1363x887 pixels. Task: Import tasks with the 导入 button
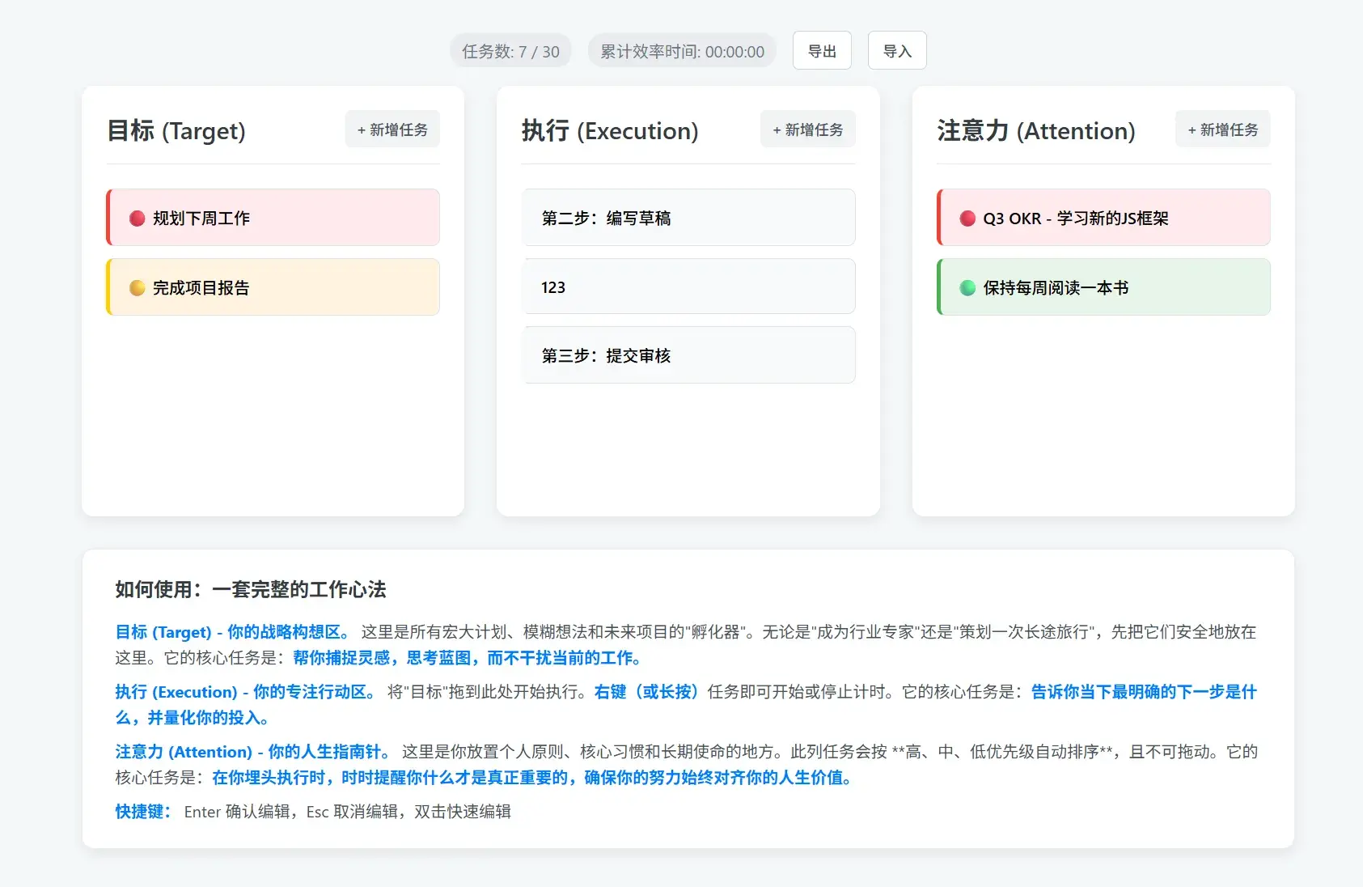pos(897,50)
